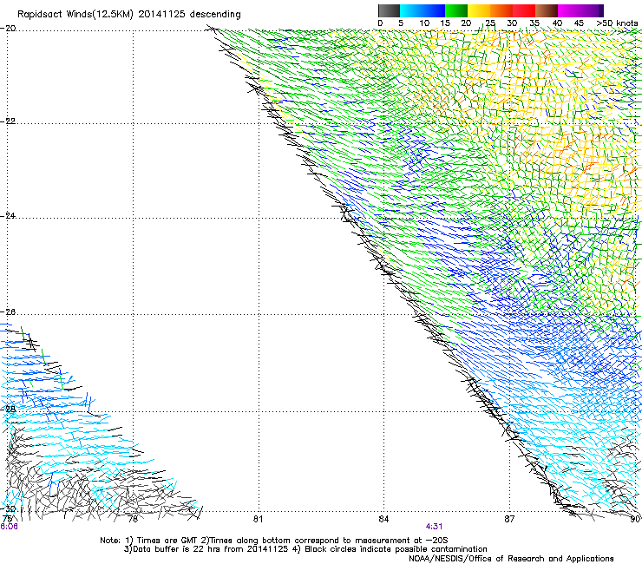
Task: Click the '-22' latitude axis label
Action: (x=8, y=121)
